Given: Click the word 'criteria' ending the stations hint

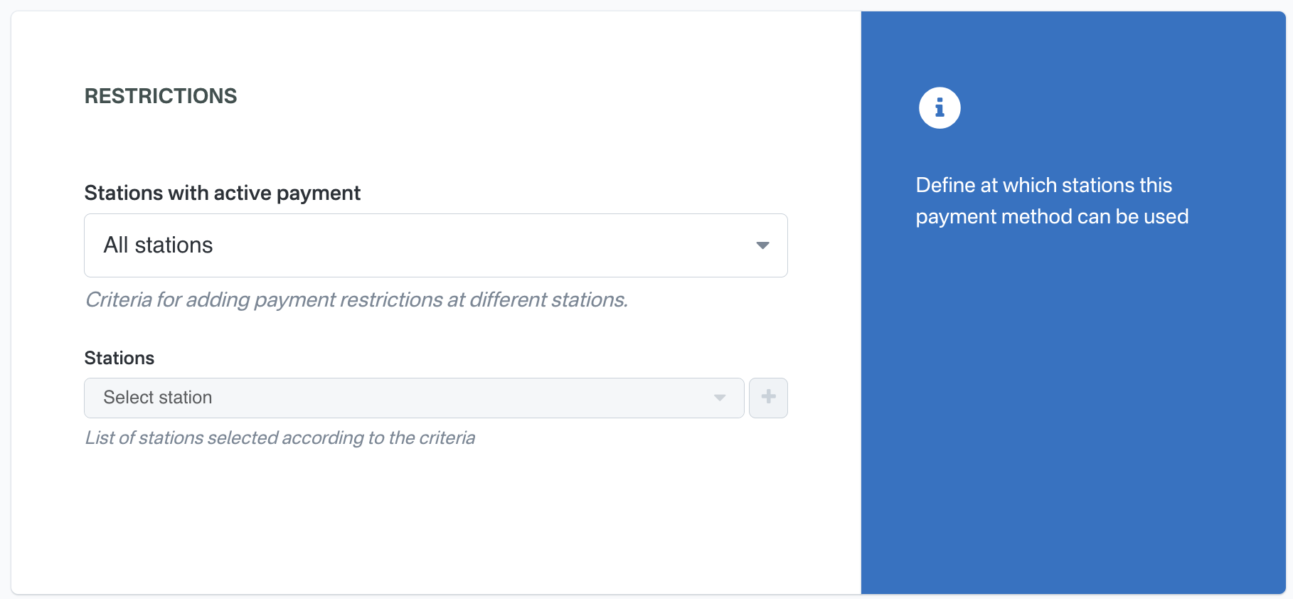Looking at the screenshot, I should point(447,438).
